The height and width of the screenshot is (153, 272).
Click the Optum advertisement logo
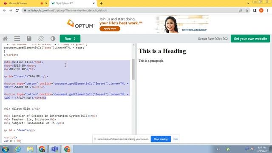80,24
